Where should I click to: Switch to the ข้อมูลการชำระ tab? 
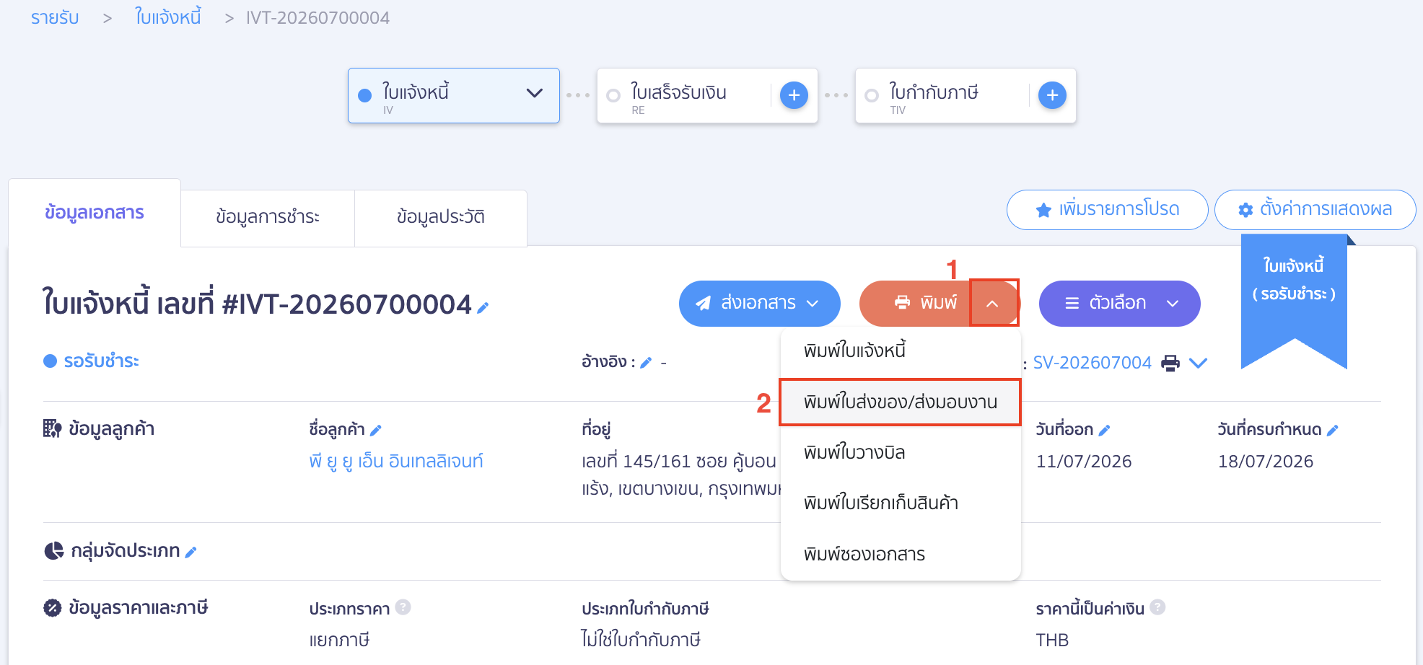[268, 218]
